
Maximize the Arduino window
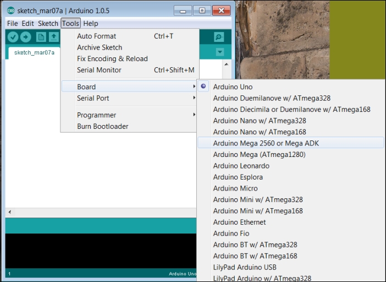(202, 10)
